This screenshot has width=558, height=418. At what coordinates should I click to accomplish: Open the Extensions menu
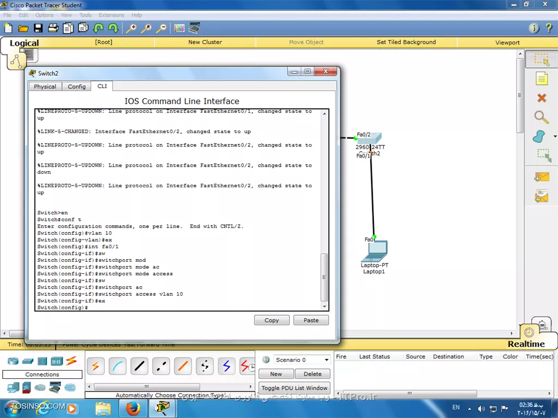click(x=111, y=15)
